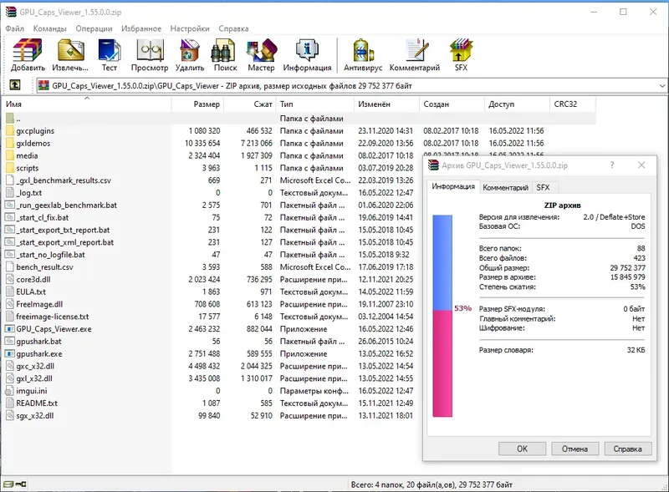The image size is (669, 492).
Task: Open the Справка menu
Action: coord(233,28)
